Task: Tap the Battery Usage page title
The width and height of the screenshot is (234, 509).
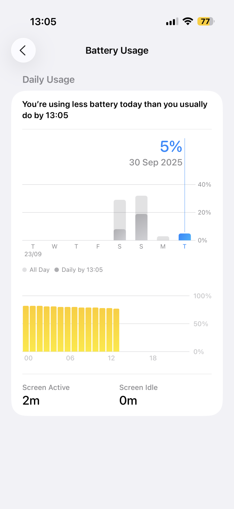Action: [117, 50]
